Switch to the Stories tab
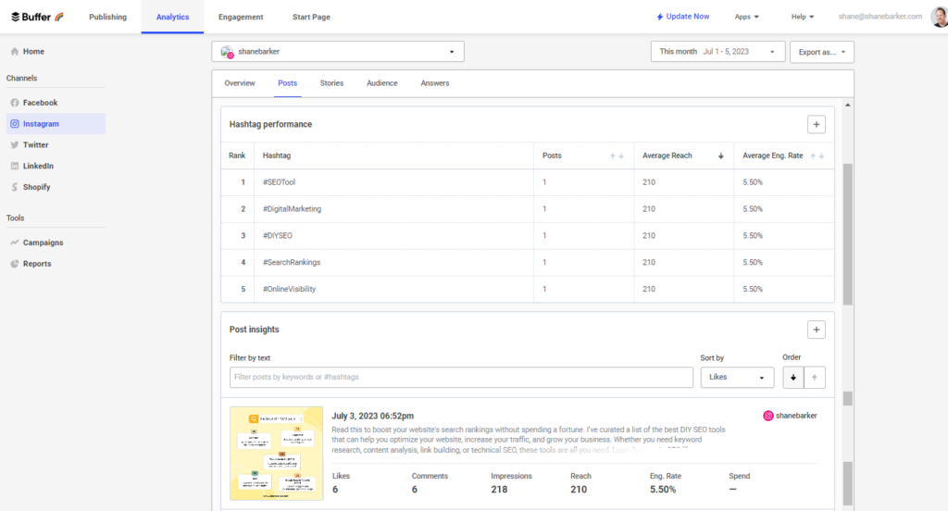This screenshot has height=511, width=948. pyautogui.click(x=331, y=83)
